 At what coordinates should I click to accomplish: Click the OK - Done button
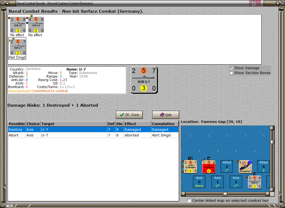tap(129, 115)
